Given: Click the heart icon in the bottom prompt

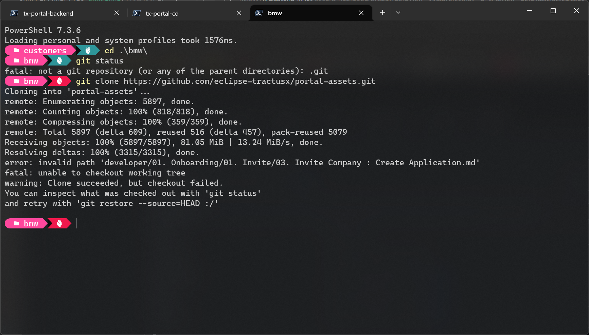Looking at the screenshot, I should point(59,223).
